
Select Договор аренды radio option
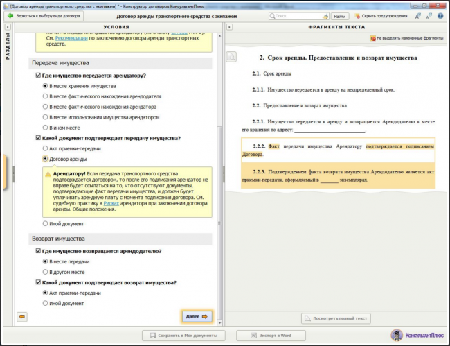coord(45,159)
